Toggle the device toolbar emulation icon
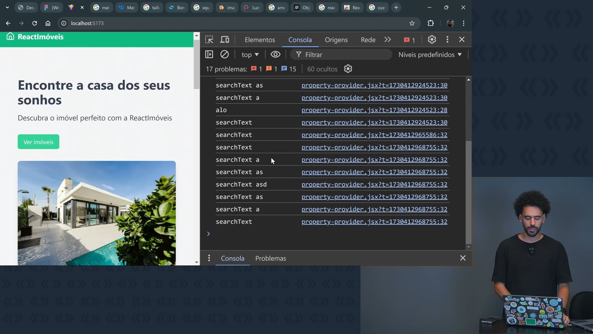 point(225,40)
